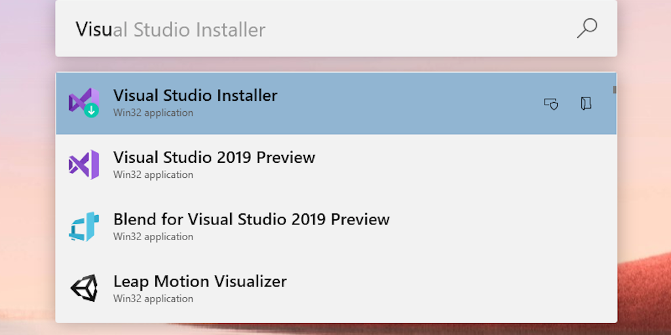Focus the search box at typed text "Visu"
Image resolution: width=671 pixels, height=335 pixels.
pos(94,29)
